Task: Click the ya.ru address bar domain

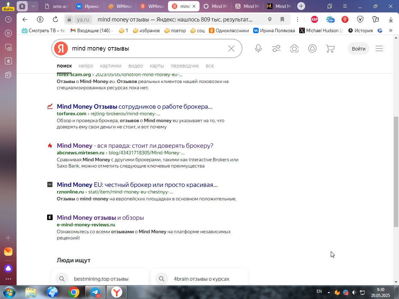Action: click(83, 19)
